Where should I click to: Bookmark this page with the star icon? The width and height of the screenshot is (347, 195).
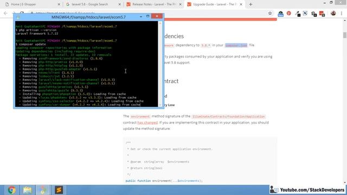click(270, 13)
